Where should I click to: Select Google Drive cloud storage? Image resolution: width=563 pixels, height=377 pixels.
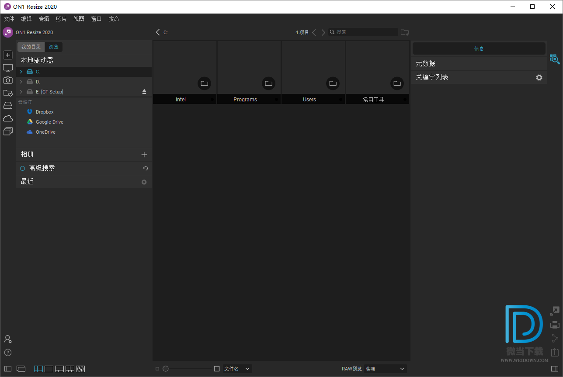pos(45,122)
